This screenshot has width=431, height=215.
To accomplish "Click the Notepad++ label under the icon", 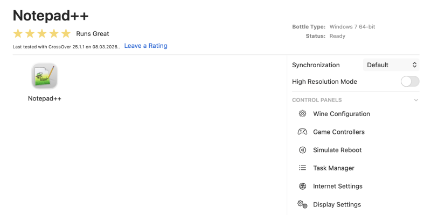I will [45, 98].
